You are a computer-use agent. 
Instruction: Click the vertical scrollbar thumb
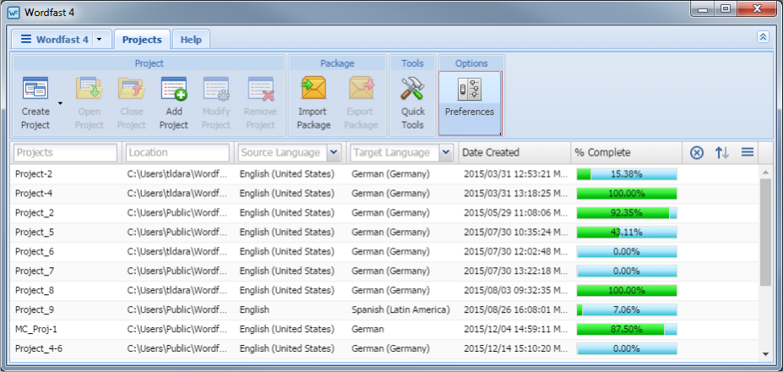point(765,232)
